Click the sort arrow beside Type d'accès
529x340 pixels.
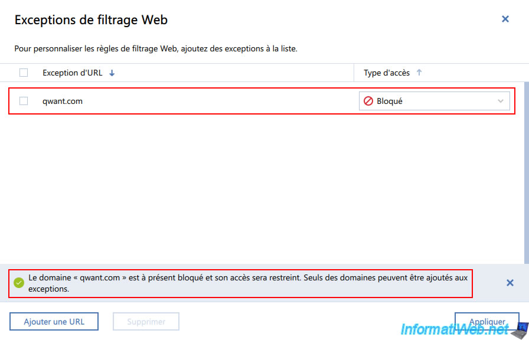pyautogui.click(x=419, y=73)
